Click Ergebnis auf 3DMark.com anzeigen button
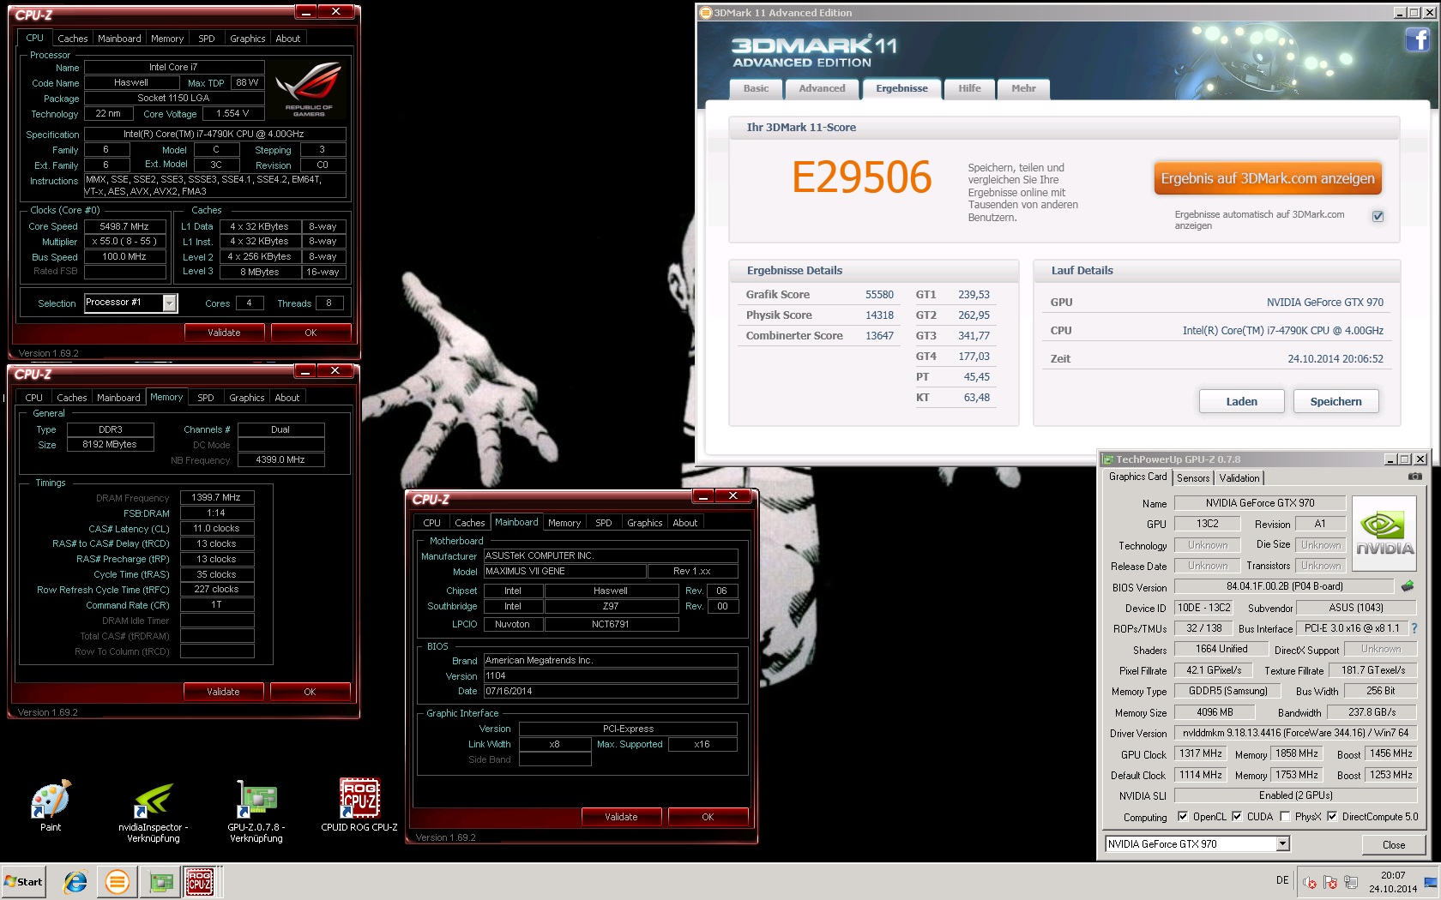The image size is (1441, 900). 1268,178
